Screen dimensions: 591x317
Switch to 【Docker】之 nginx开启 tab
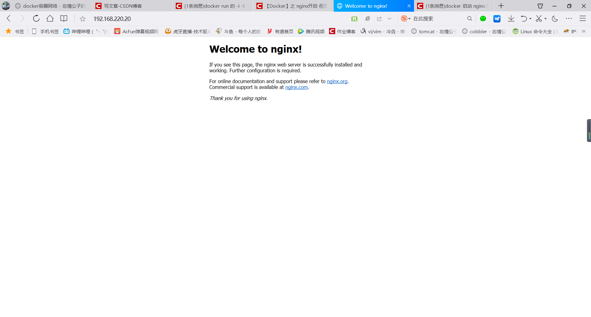pyautogui.click(x=294, y=6)
